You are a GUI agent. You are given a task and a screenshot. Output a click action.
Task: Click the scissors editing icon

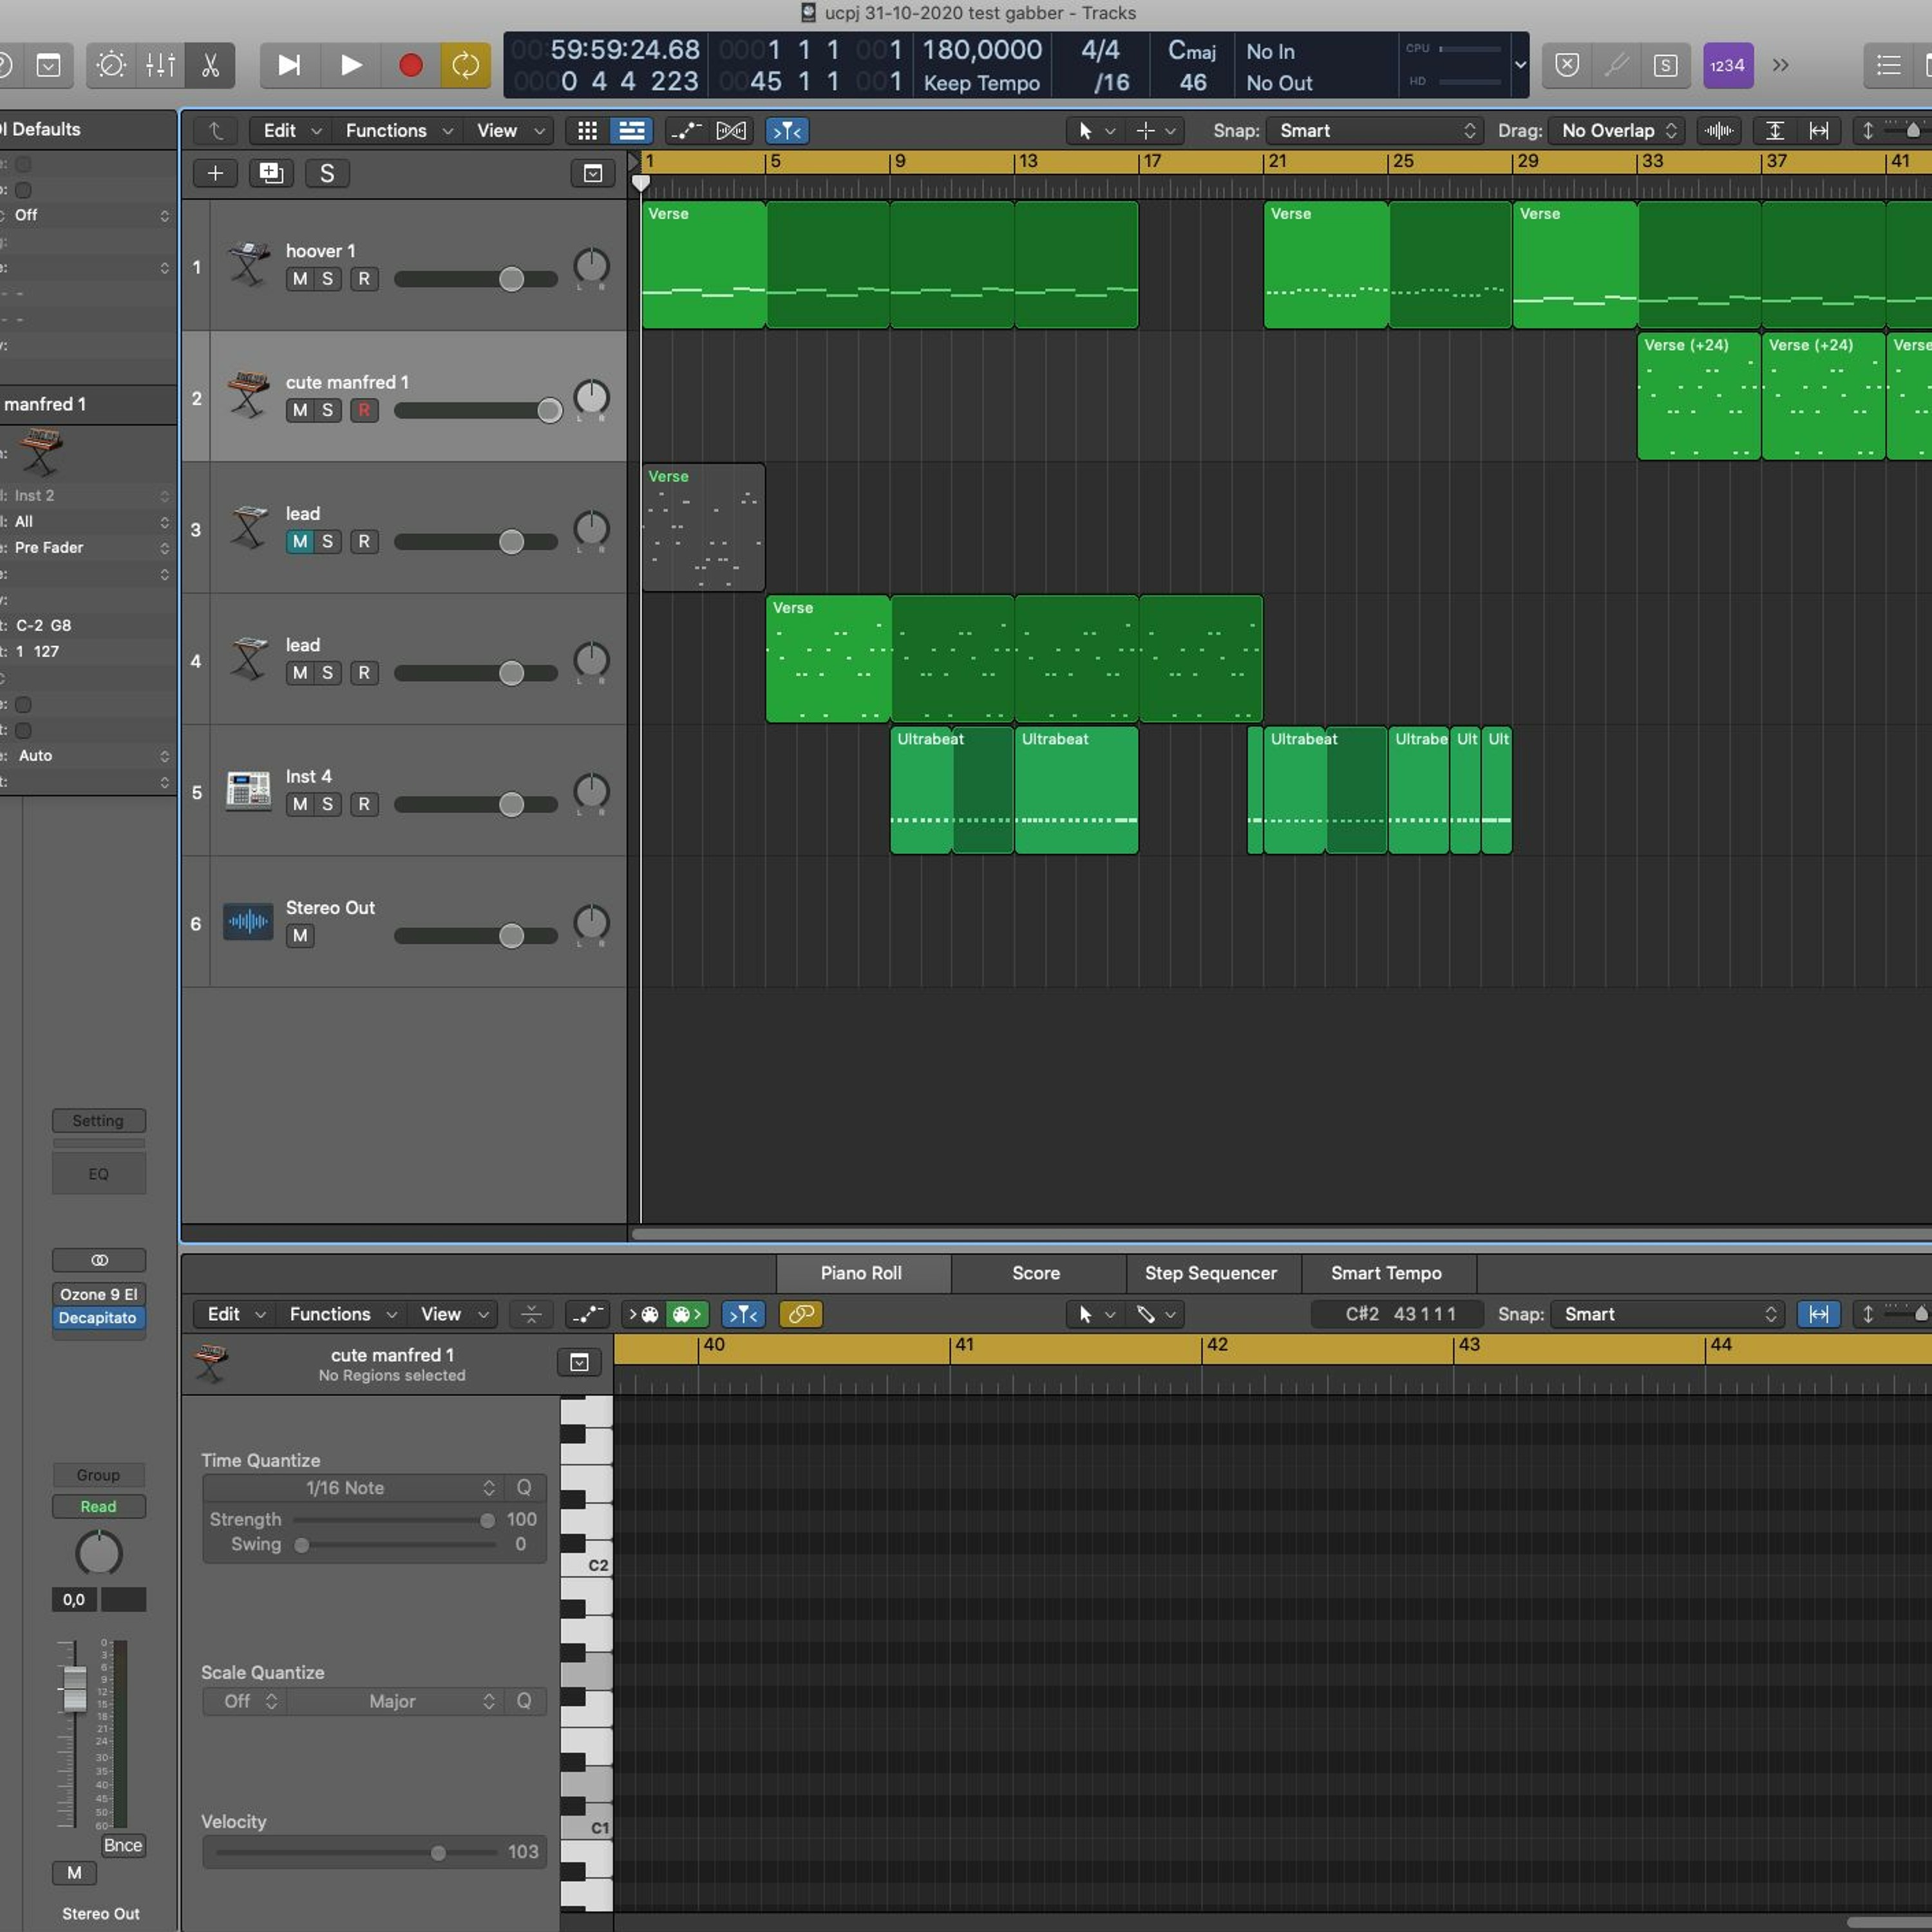(x=210, y=66)
